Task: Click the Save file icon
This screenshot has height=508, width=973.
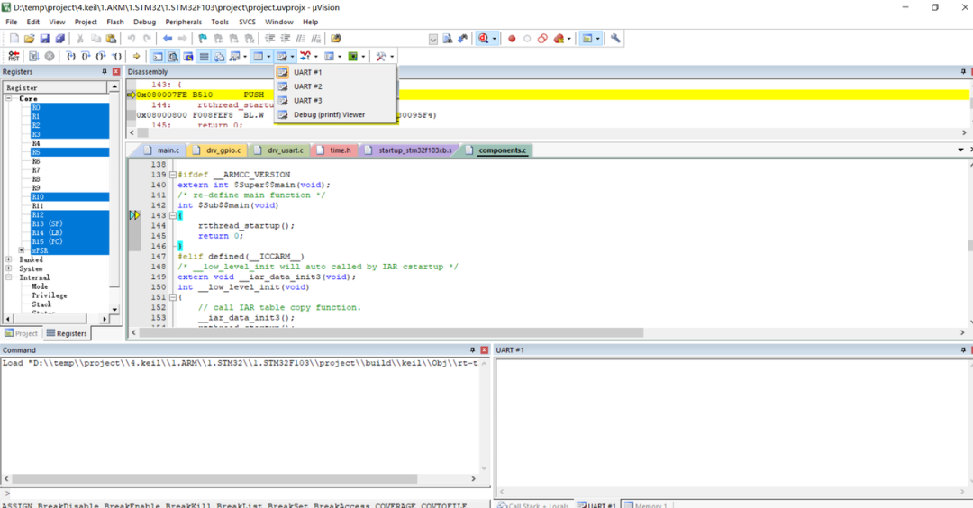Action: pyautogui.click(x=44, y=39)
